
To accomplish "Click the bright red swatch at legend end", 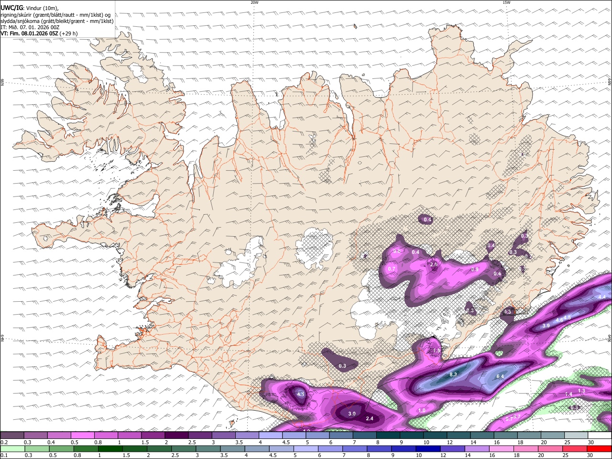I will [x=600, y=448].
